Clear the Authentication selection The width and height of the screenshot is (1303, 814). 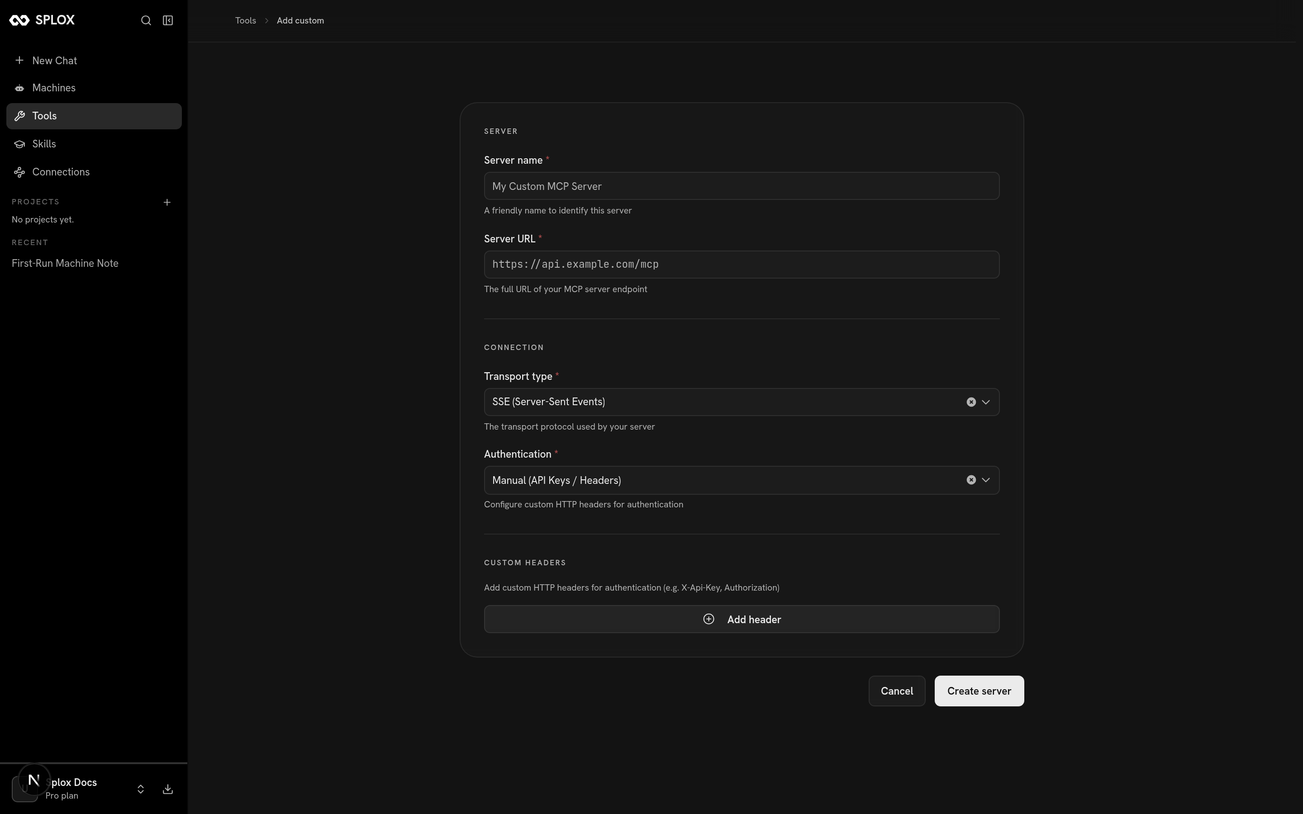coord(971,480)
